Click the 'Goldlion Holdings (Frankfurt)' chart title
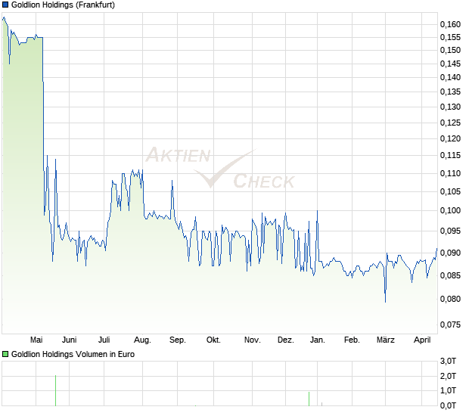Screen dimensions: 469x413 coord(63,5)
